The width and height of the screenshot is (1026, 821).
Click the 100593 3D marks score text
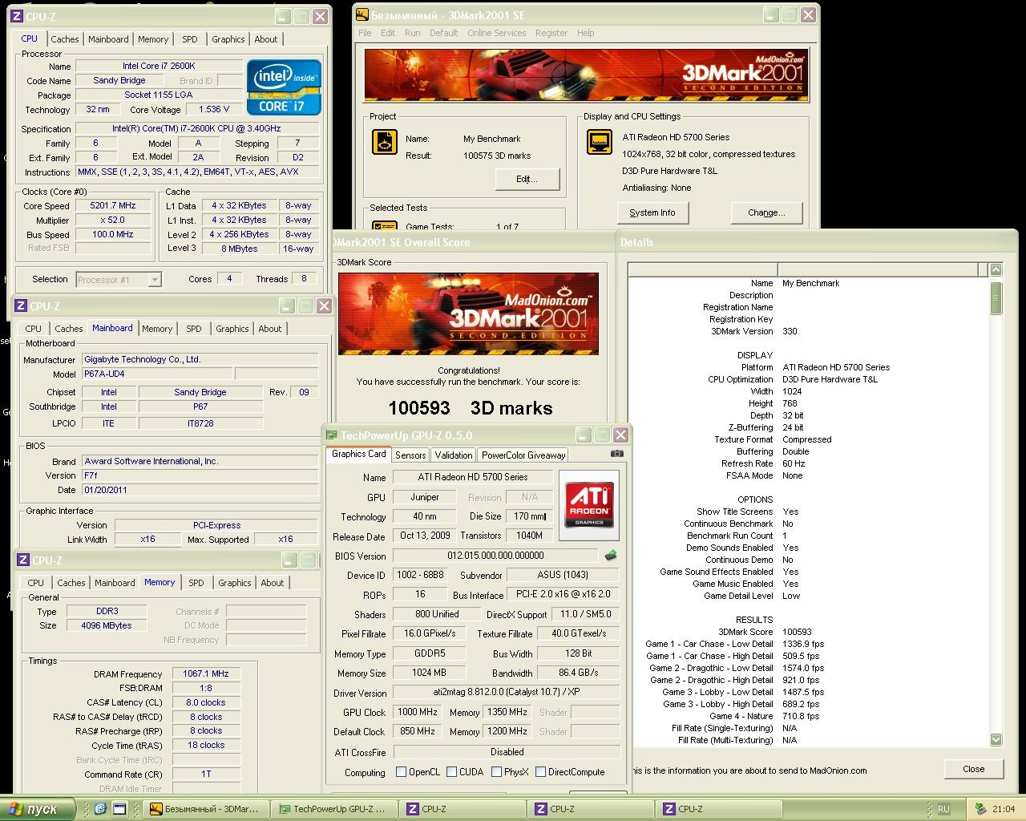click(471, 408)
